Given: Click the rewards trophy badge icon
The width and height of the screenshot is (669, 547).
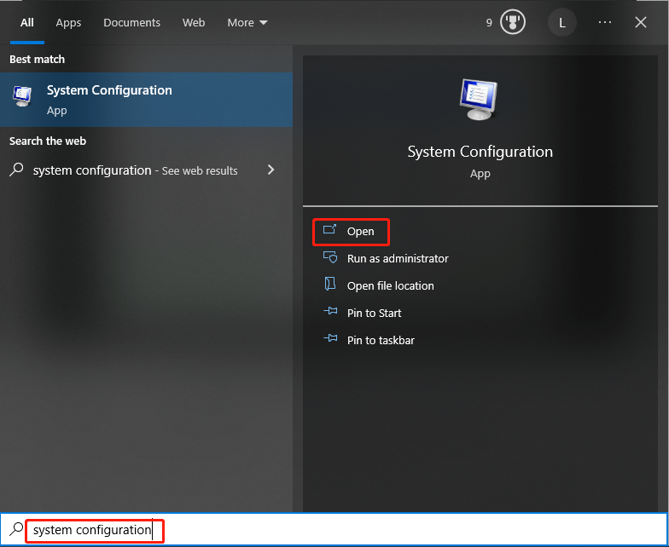Looking at the screenshot, I should coord(512,22).
